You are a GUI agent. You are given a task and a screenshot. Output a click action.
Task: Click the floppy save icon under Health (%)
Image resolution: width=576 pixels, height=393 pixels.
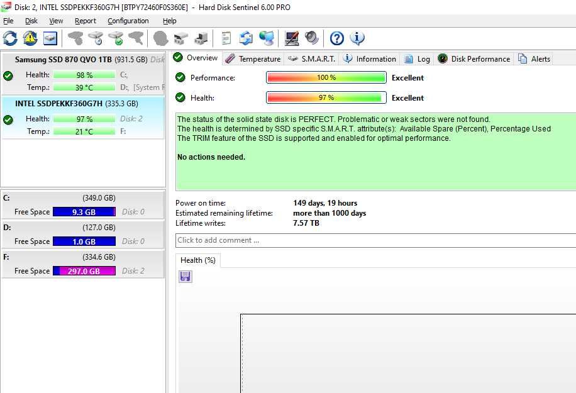click(185, 276)
